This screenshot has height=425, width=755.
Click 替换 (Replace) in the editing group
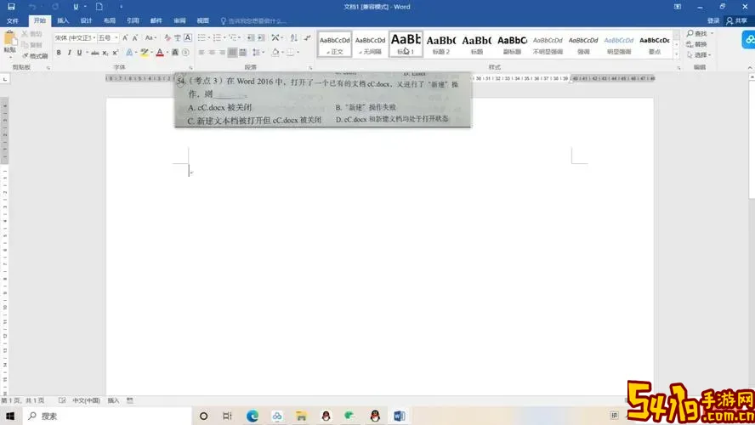coord(696,44)
